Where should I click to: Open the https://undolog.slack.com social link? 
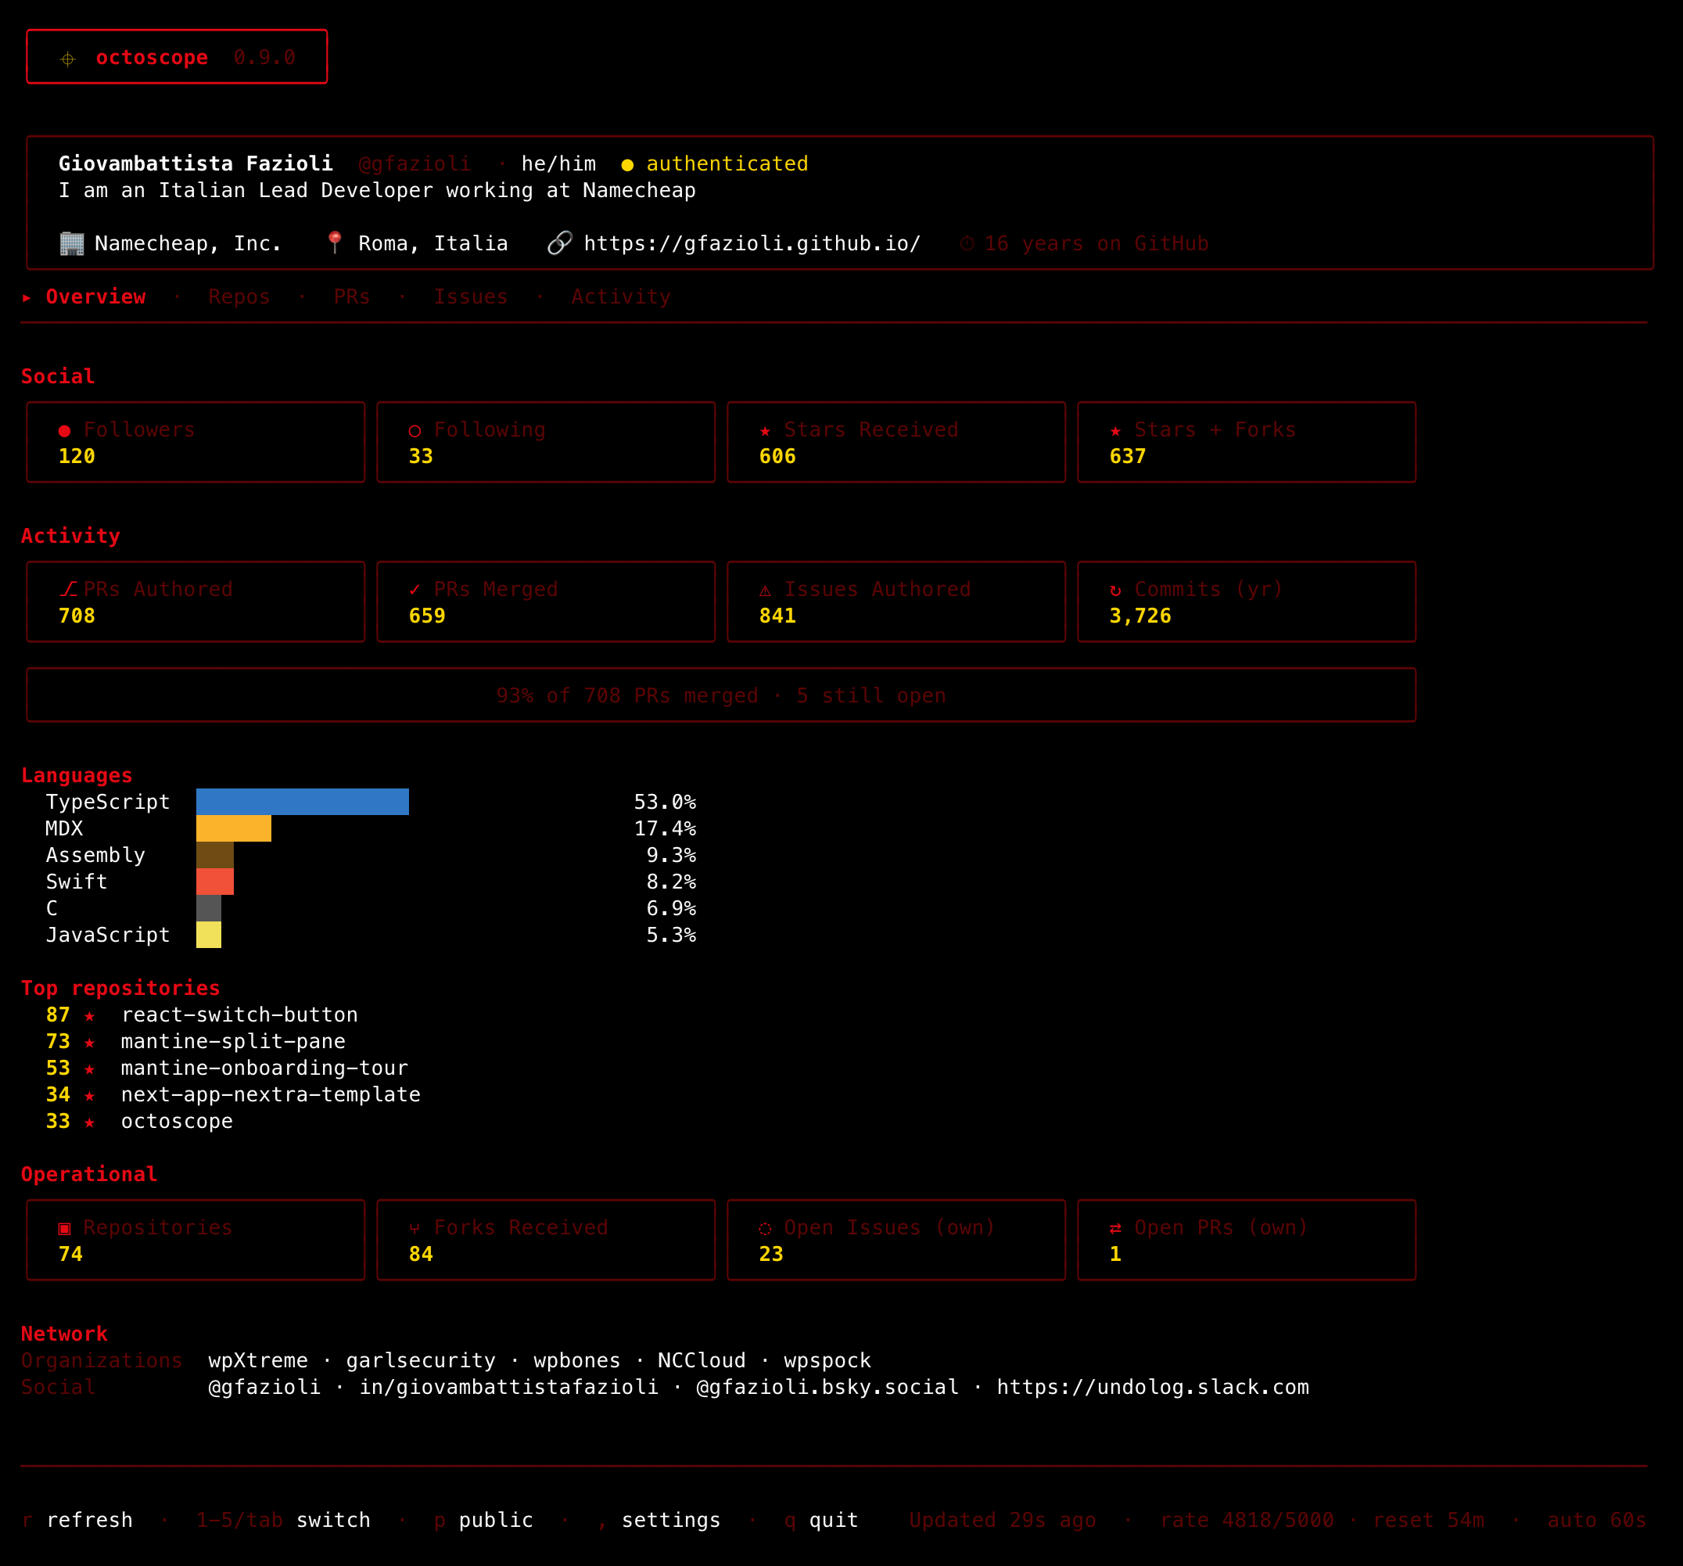click(1153, 1386)
